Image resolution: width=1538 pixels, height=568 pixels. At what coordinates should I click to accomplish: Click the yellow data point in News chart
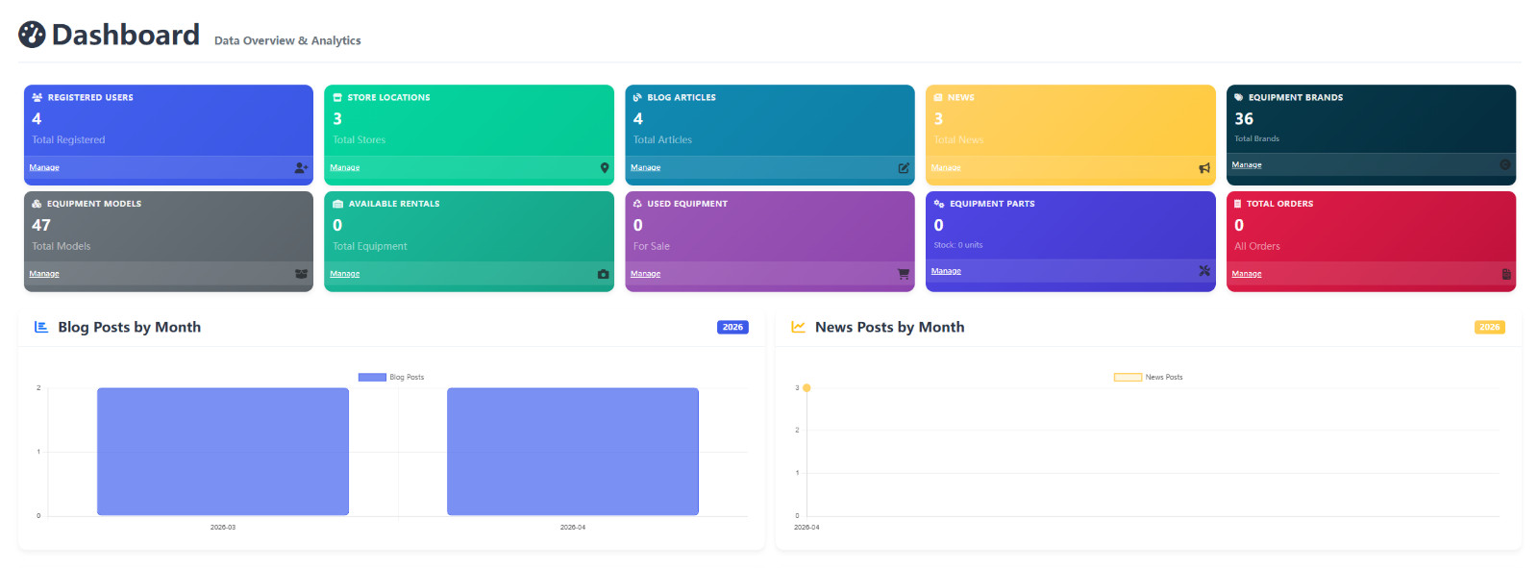point(806,388)
